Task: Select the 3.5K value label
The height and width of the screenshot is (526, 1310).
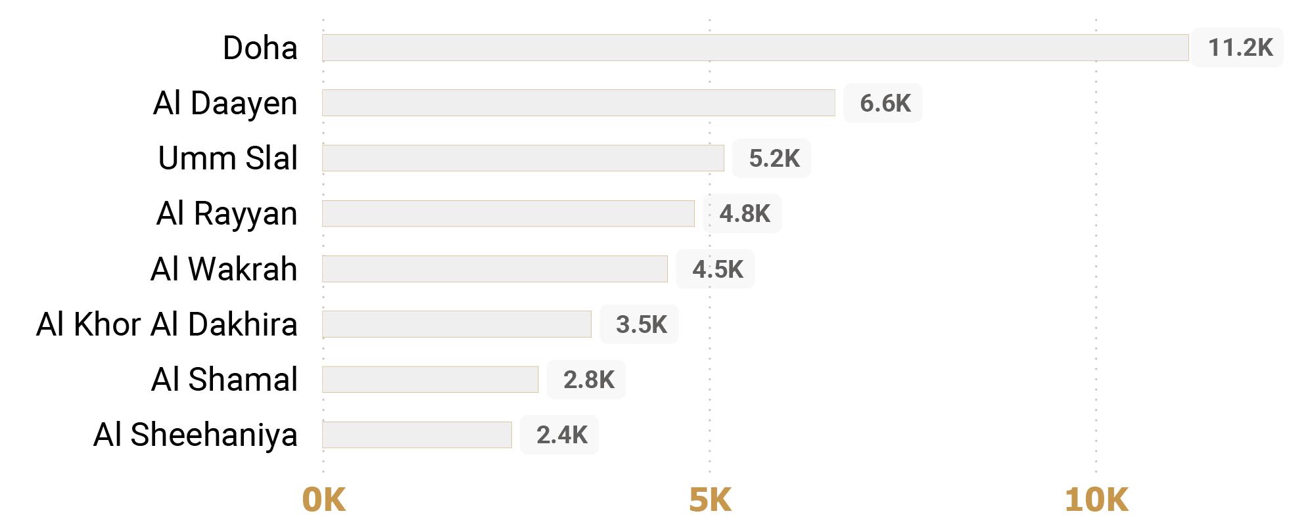Action: click(641, 324)
